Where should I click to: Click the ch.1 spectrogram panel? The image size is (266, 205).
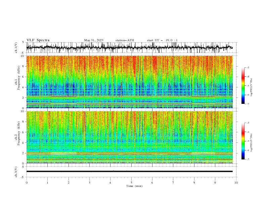coord(129,82)
